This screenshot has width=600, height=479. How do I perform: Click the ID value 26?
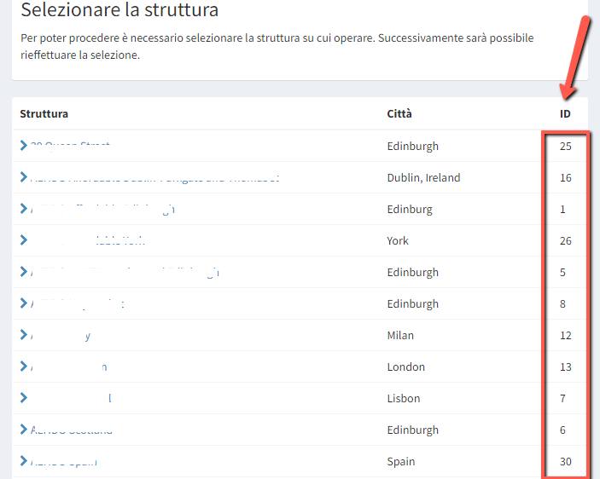click(566, 240)
